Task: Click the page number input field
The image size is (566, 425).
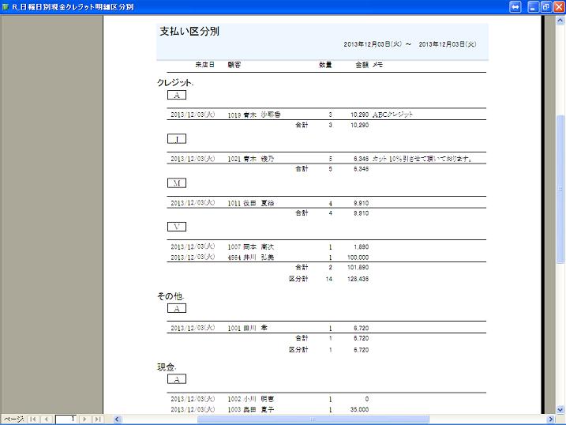Action: tap(66, 419)
